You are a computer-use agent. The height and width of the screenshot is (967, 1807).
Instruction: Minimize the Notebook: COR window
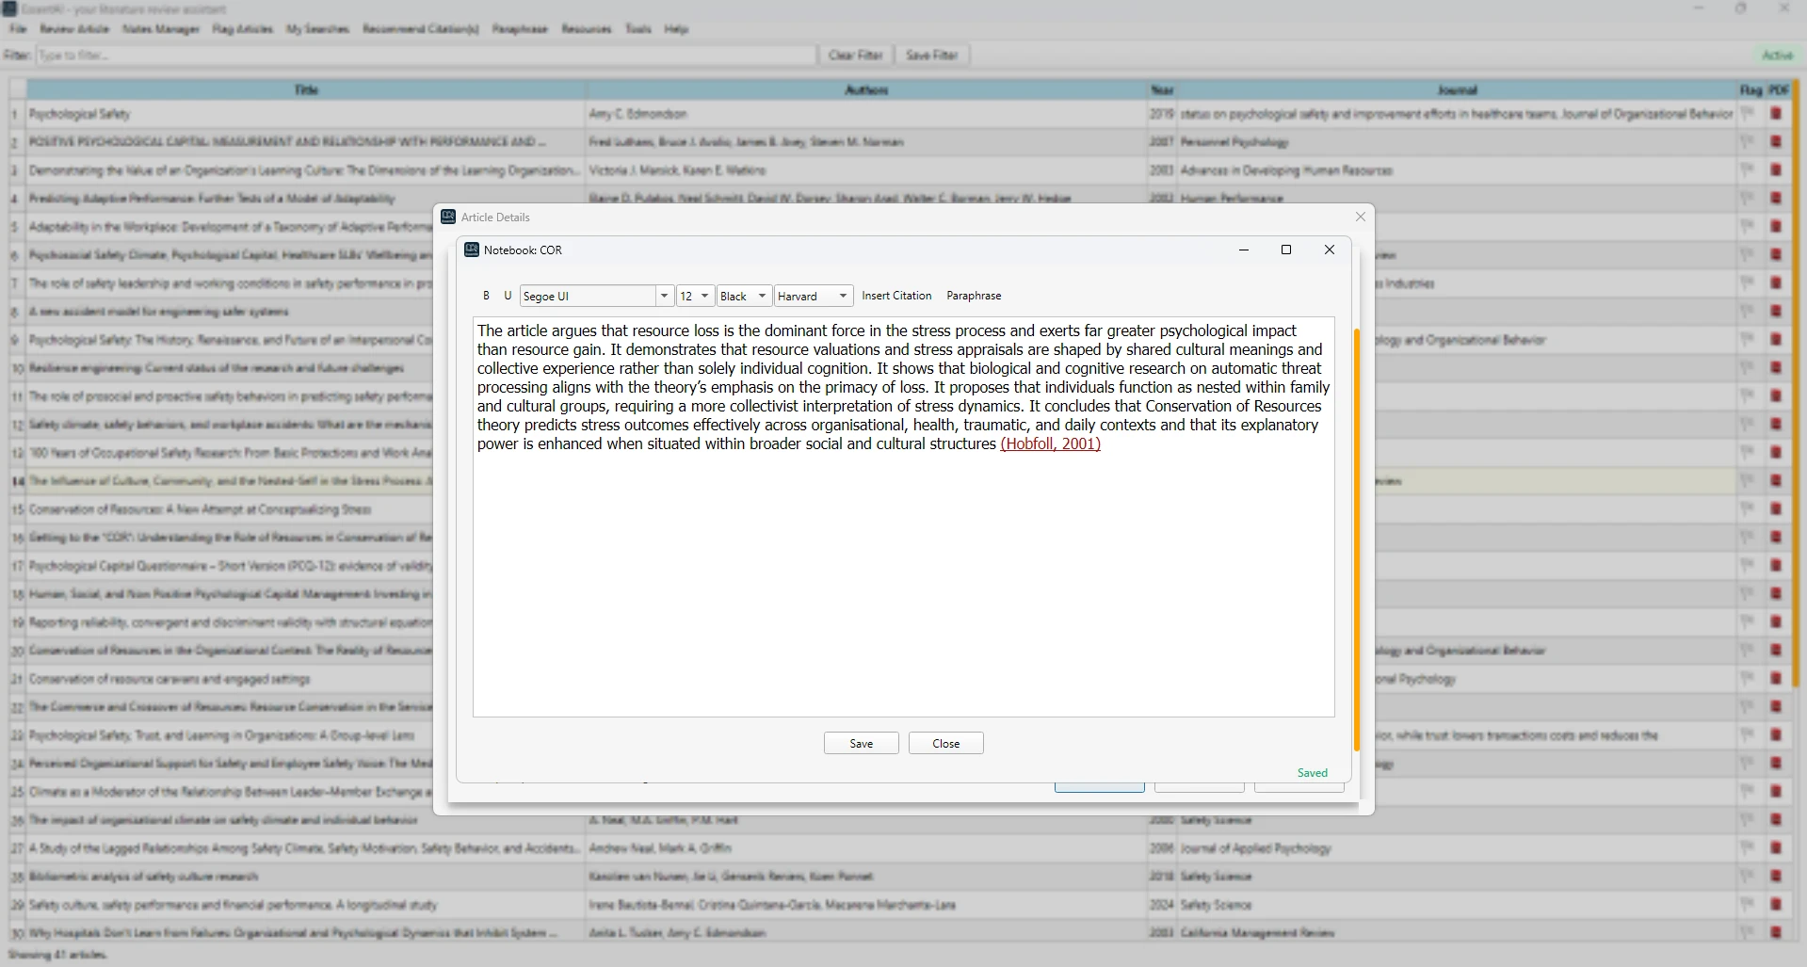[1243, 250]
